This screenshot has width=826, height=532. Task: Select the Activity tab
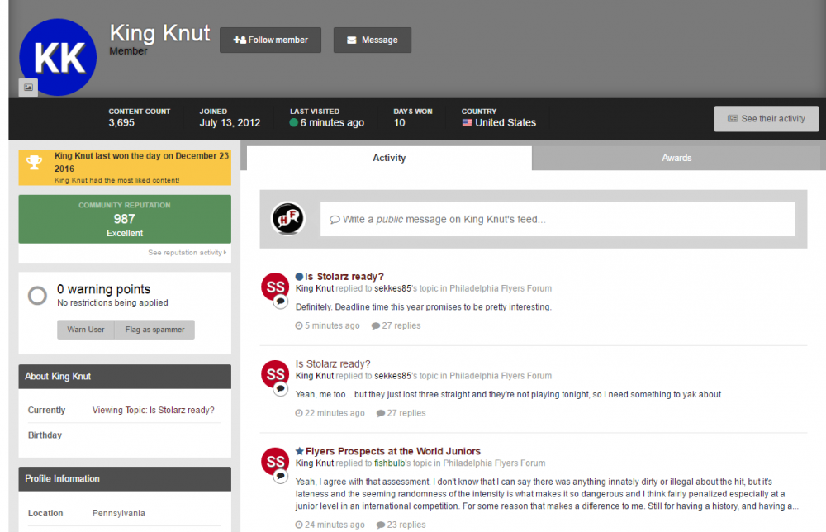pos(388,158)
